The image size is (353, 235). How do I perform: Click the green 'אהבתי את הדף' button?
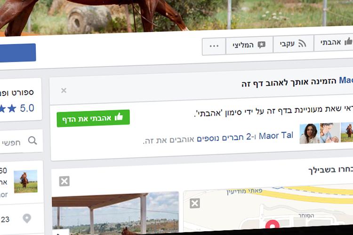93,118
